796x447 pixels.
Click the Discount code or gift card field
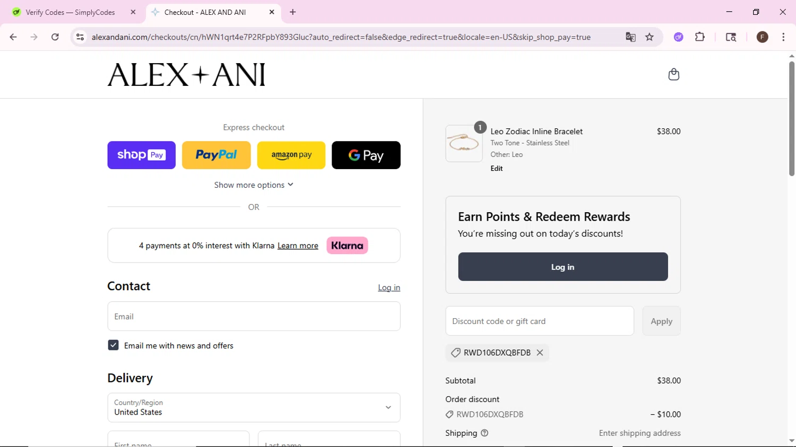coord(540,321)
